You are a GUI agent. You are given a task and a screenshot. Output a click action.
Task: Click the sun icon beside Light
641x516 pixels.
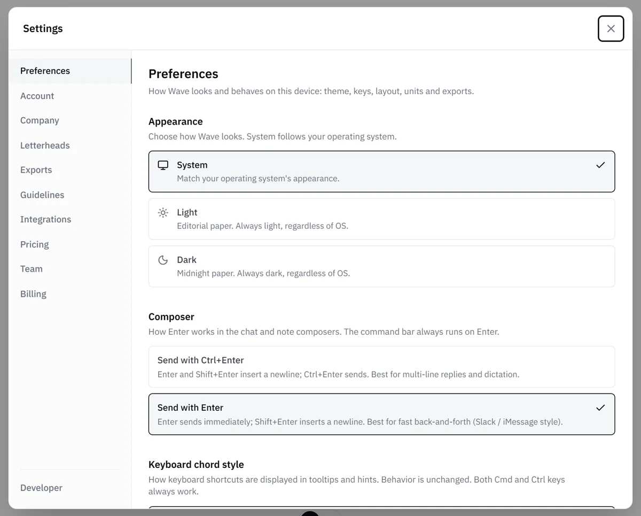[x=163, y=213]
